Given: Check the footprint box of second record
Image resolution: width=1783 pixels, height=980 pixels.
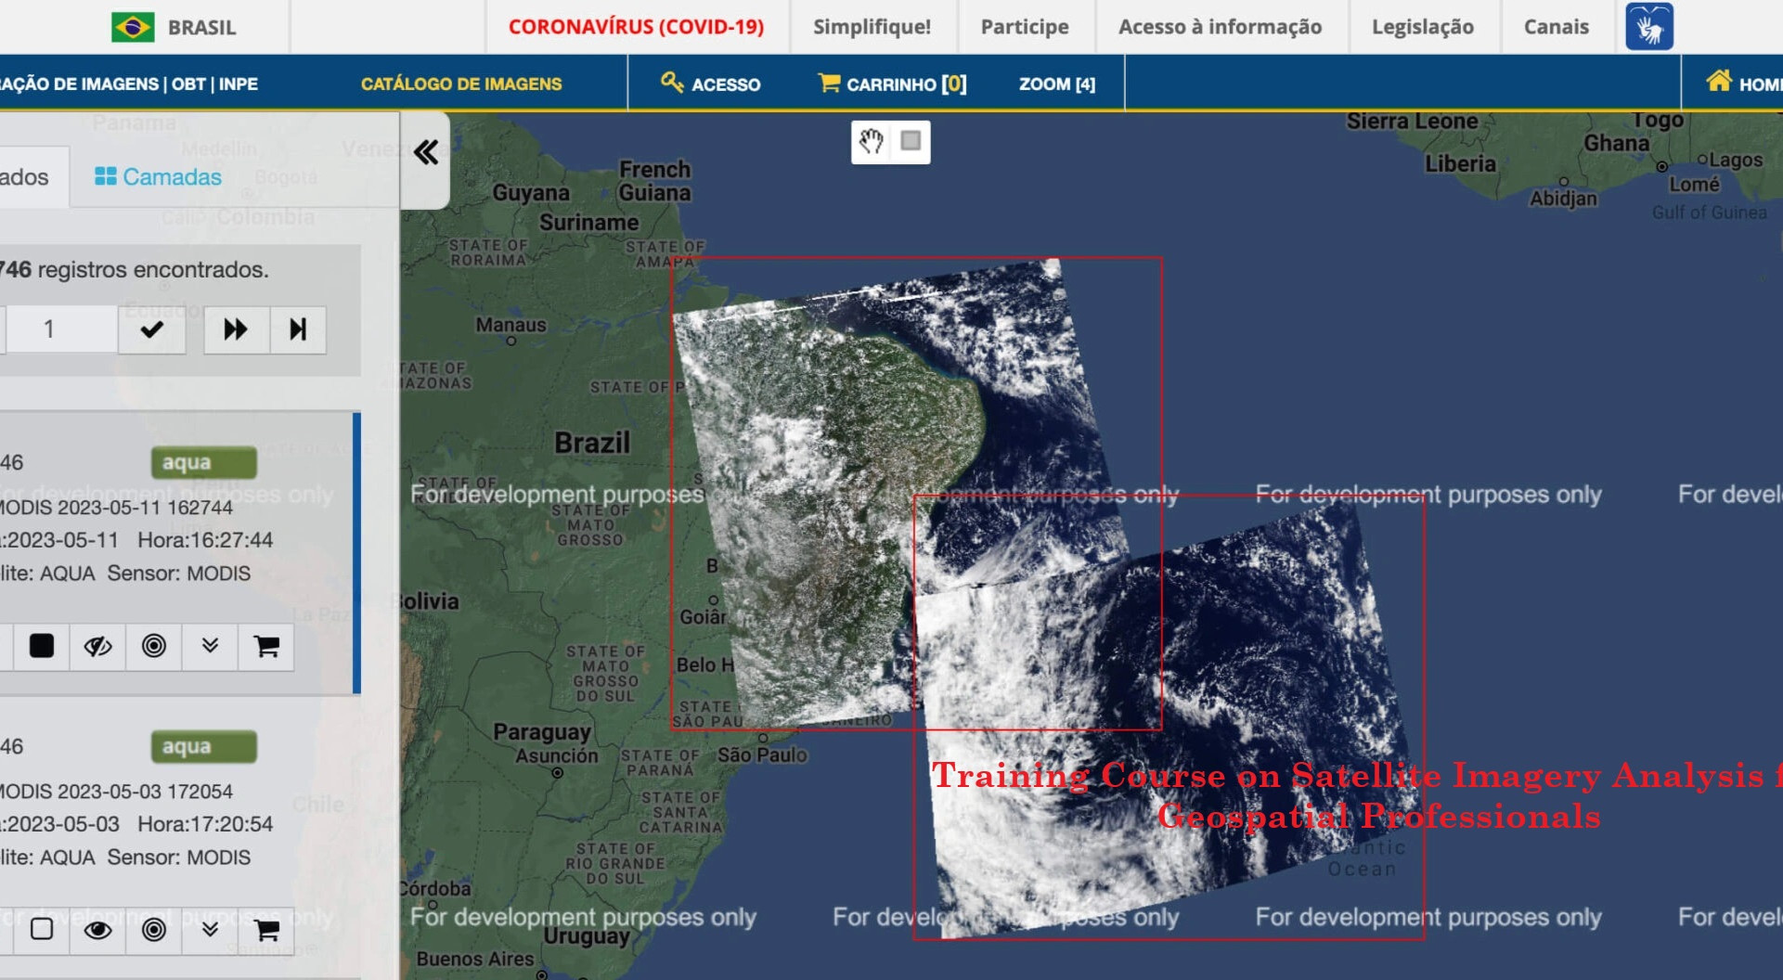Looking at the screenshot, I should 42,930.
